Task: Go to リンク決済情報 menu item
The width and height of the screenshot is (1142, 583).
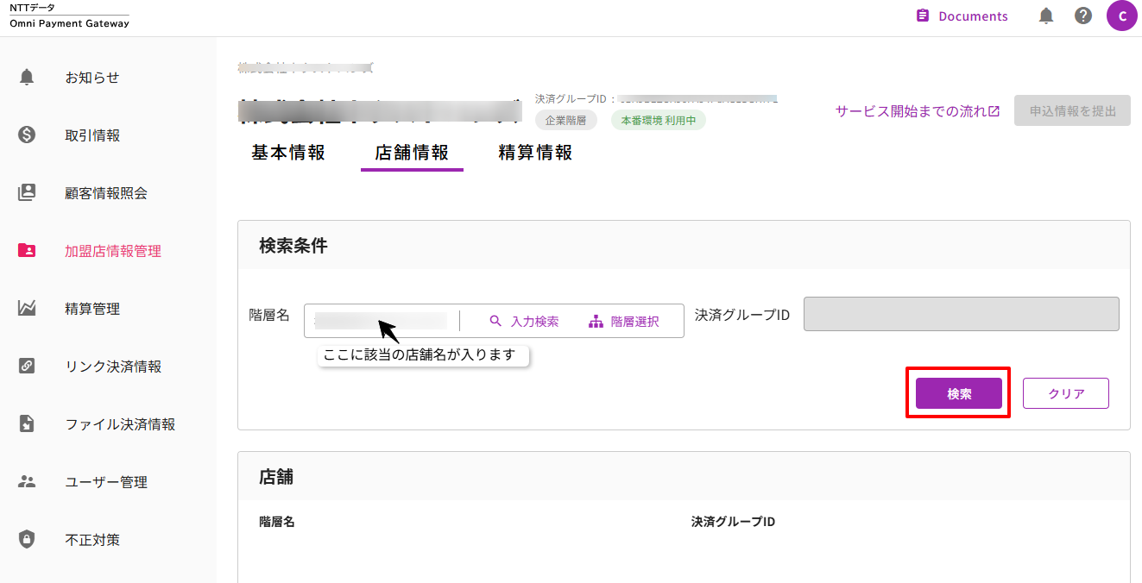Action: point(113,367)
